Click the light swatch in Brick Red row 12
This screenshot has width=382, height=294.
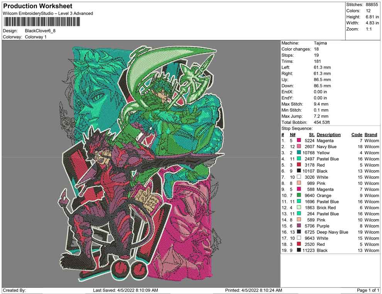point(299,208)
